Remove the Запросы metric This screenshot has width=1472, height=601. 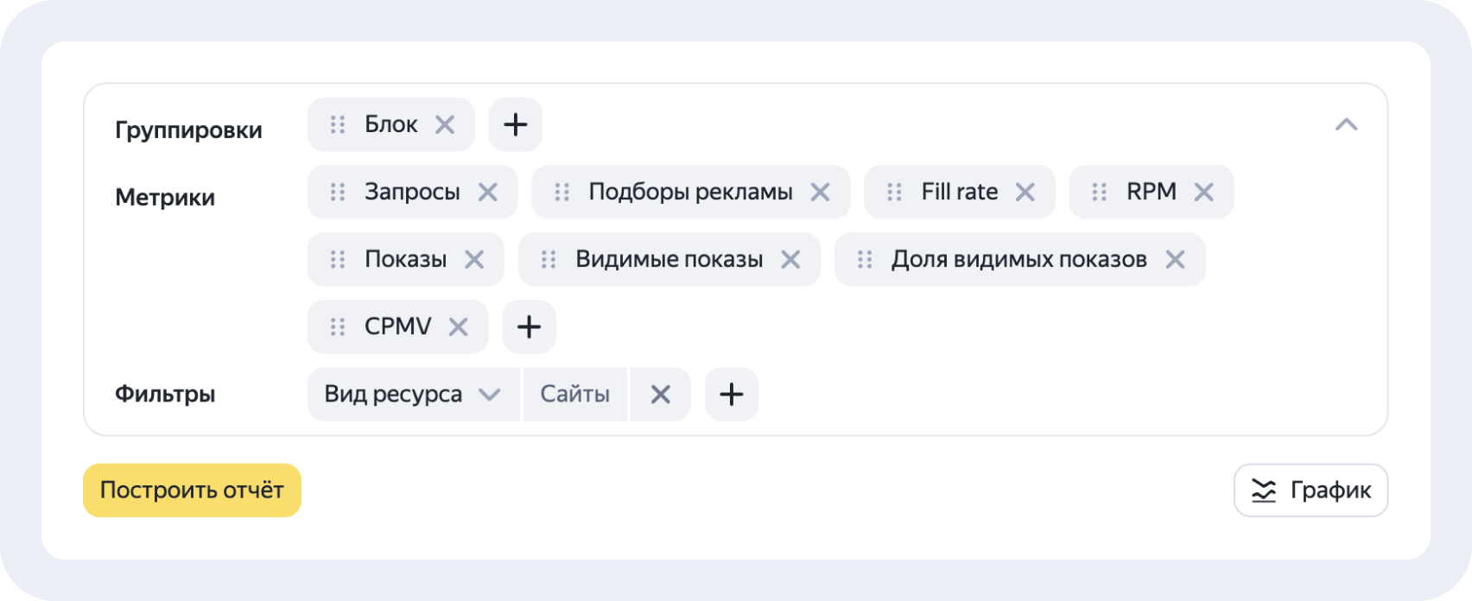[488, 193]
